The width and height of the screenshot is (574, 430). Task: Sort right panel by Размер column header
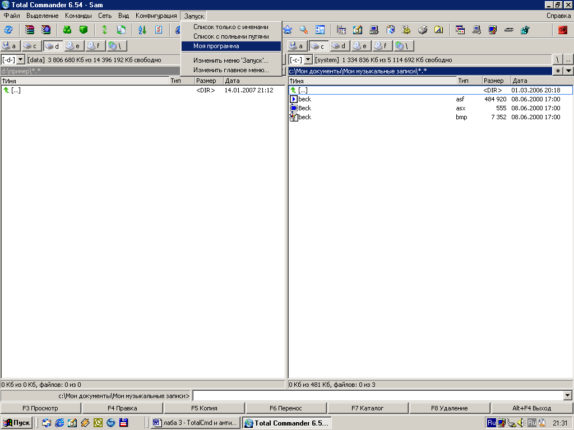click(496, 81)
